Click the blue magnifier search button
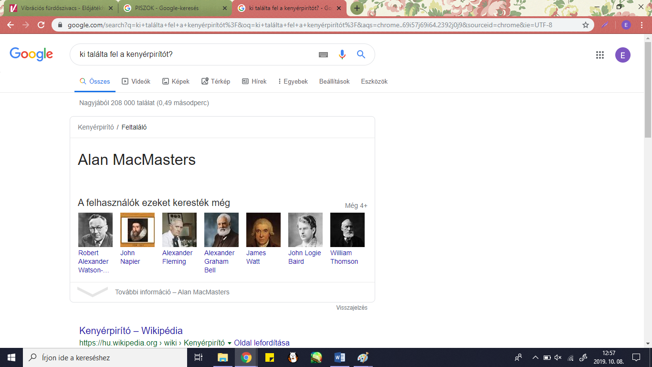Image resolution: width=652 pixels, height=367 pixels. 361,54
